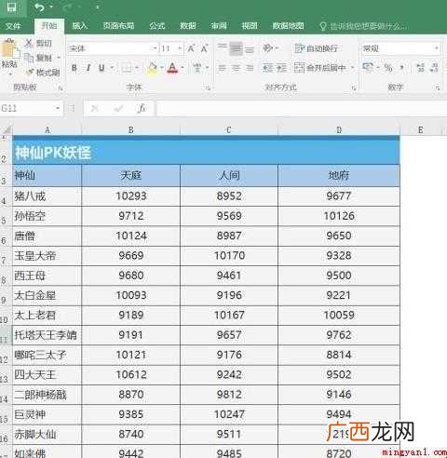The image size is (447, 458).
Task: Click the phonetic guide (wen) icon
Action: (x=196, y=68)
